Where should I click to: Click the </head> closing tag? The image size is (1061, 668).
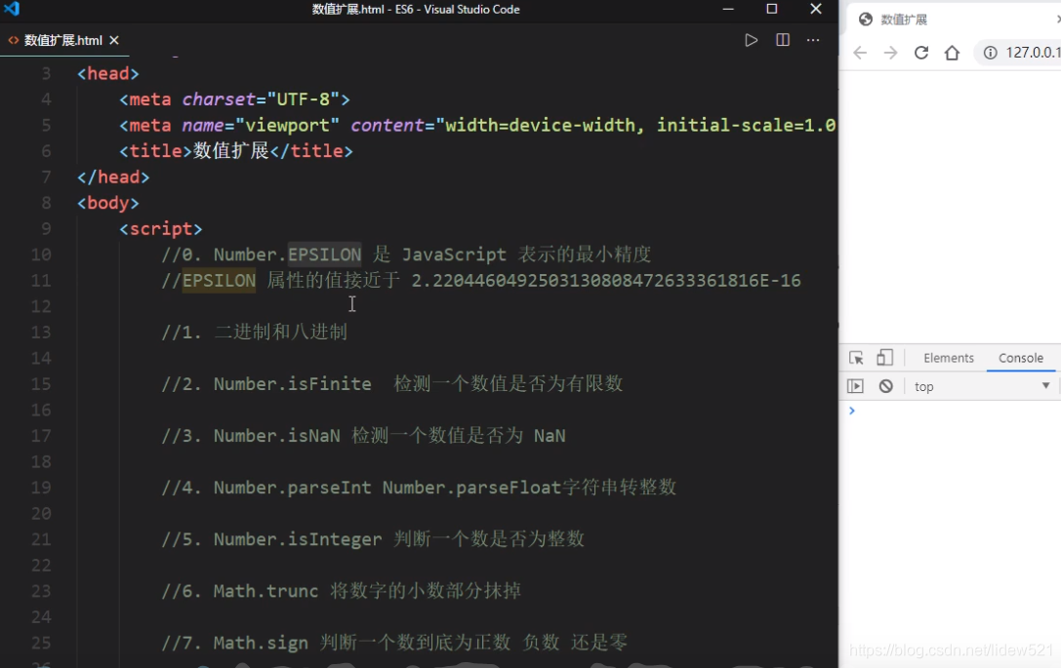(x=113, y=177)
